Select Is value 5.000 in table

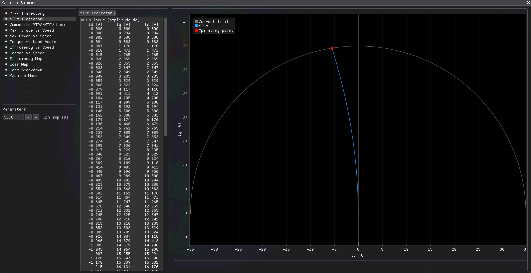(x=153, y=102)
